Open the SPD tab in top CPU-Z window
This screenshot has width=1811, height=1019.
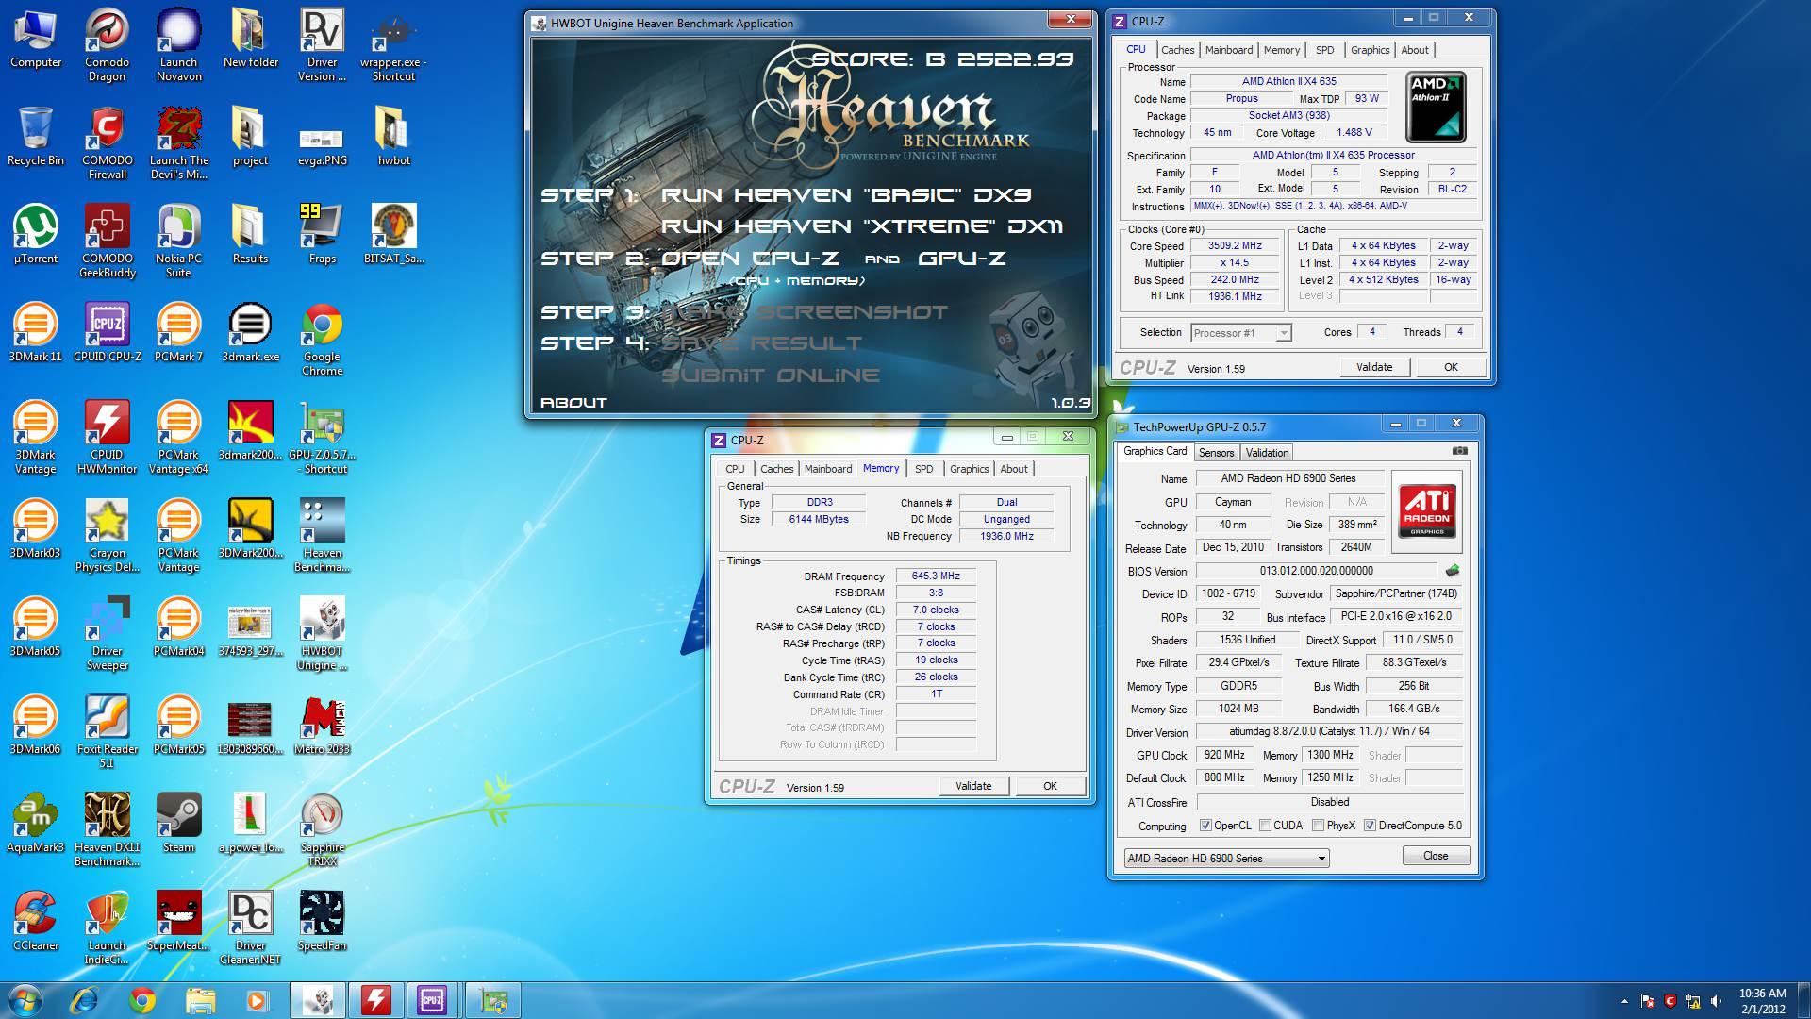tap(1325, 50)
